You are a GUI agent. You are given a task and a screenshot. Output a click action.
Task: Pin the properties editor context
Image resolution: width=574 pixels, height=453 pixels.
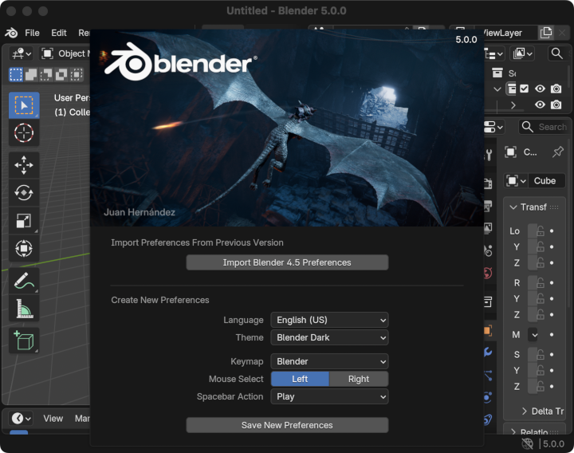557,152
